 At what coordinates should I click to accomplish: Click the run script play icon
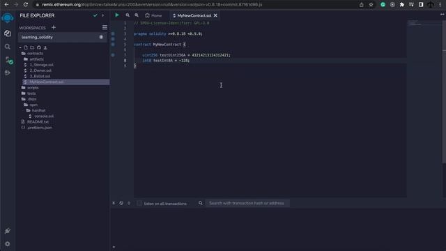point(117,15)
